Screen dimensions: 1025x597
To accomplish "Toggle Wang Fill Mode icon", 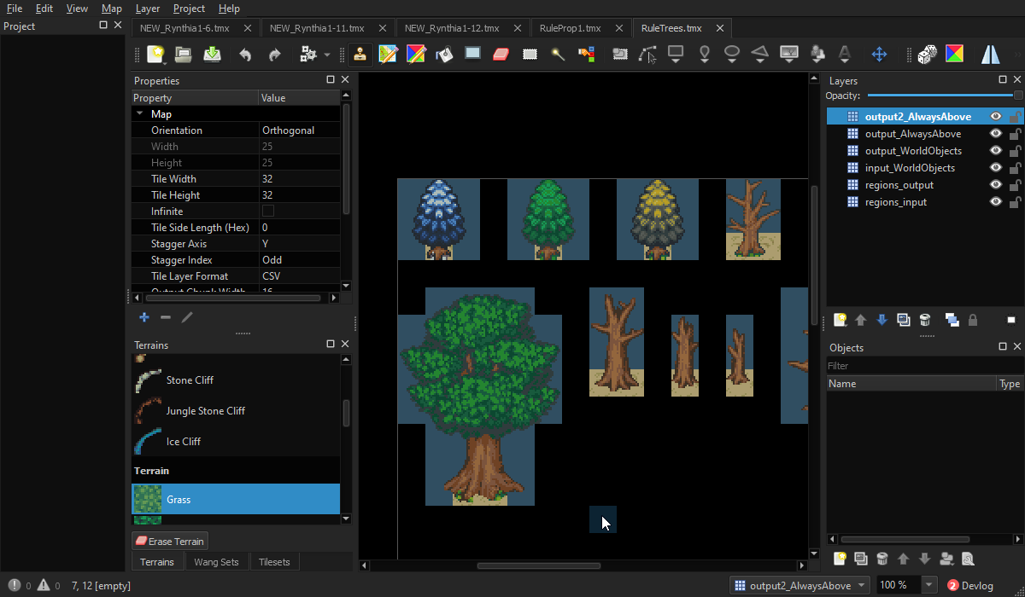I will pos(954,55).
